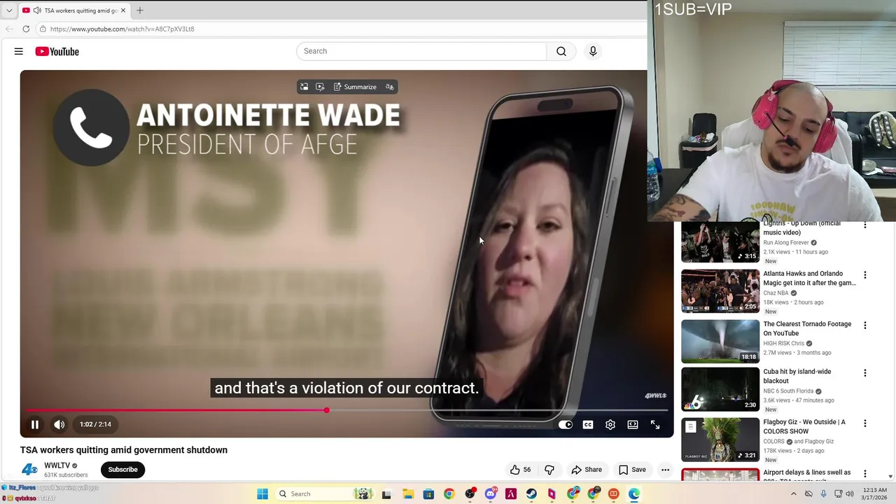Screen dimensions: 896x504
Task: Open a new browser tab
Action: [139, 10]
